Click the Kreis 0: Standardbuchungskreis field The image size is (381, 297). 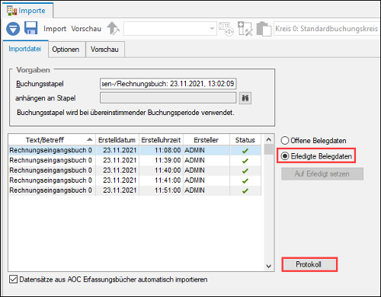point(327,29)
